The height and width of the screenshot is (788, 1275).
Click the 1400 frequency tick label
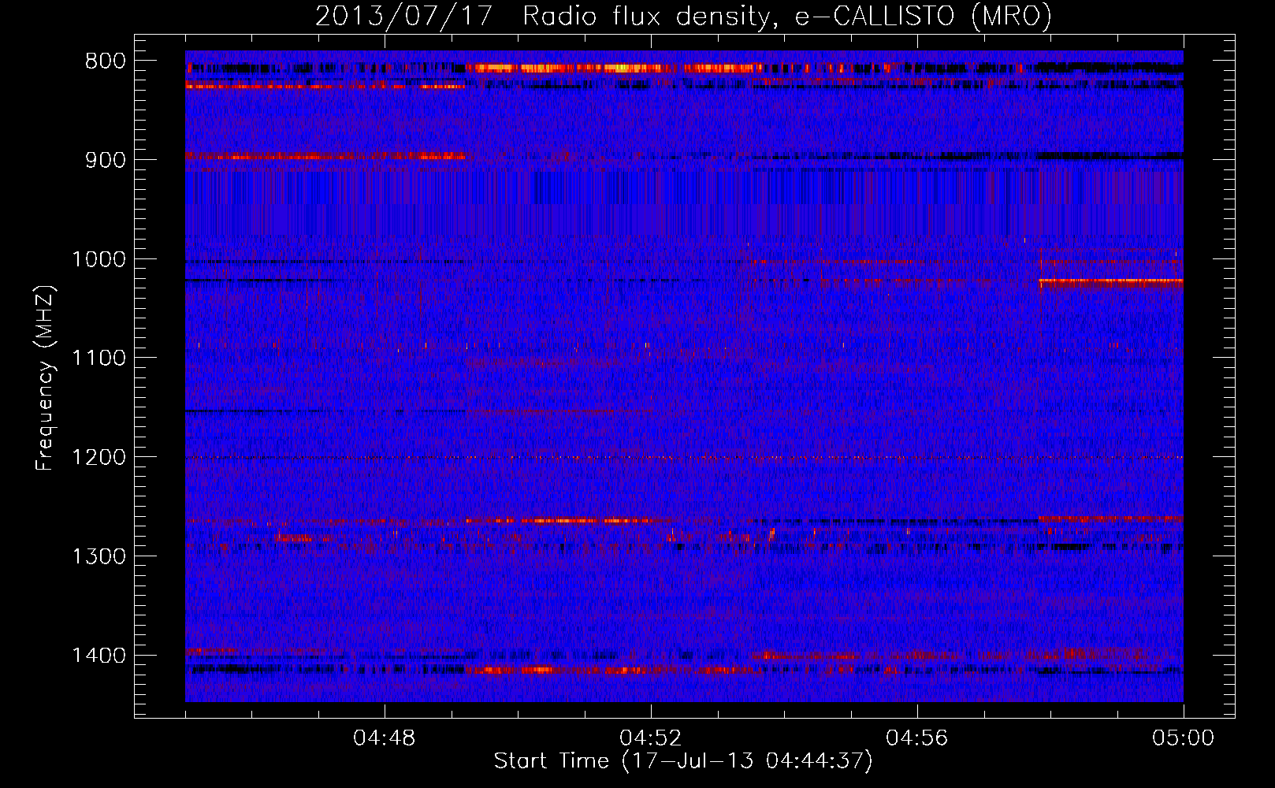point(99,656)
